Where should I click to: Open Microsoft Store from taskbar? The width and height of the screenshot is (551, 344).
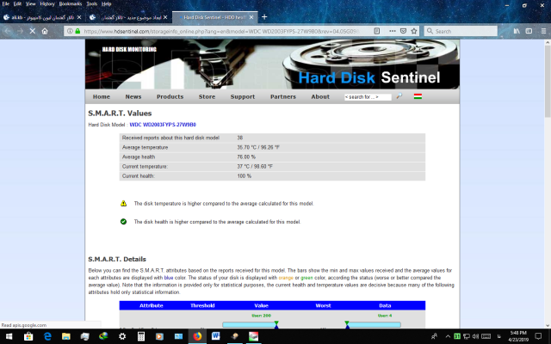click(28, 336)
